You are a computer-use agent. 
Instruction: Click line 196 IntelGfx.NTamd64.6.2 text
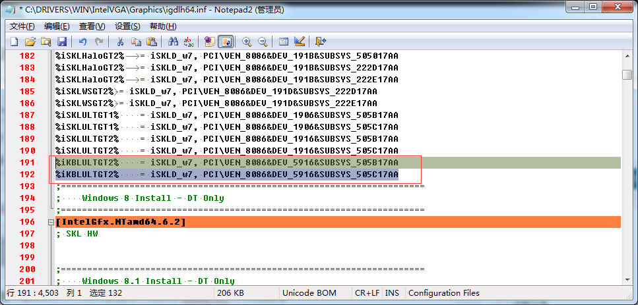[x=121, y=223]
